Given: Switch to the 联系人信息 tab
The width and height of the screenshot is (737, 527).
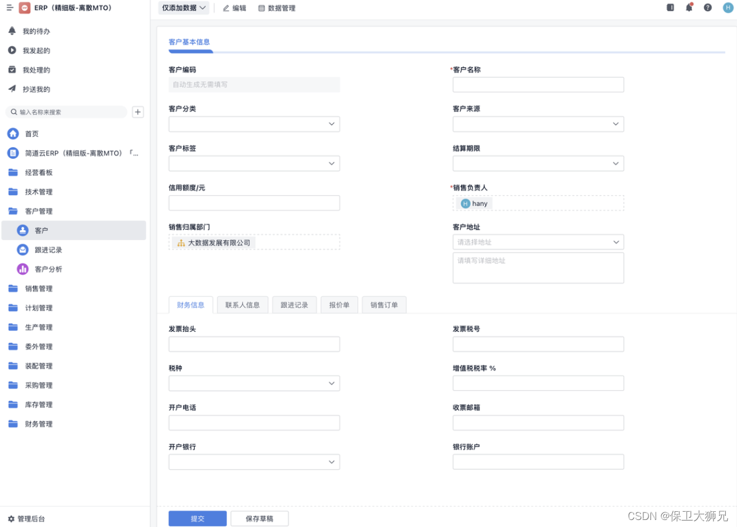Looking at the screenshot, I should 243,305.
